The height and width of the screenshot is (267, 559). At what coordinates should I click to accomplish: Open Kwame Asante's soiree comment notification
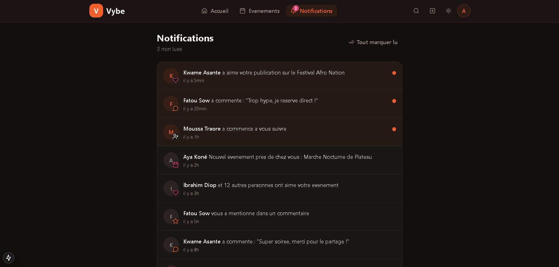pos(279,245)
